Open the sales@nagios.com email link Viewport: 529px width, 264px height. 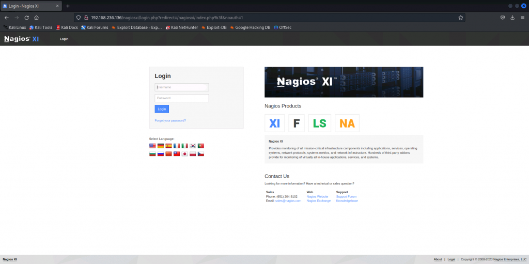click(x=288, y=201)
